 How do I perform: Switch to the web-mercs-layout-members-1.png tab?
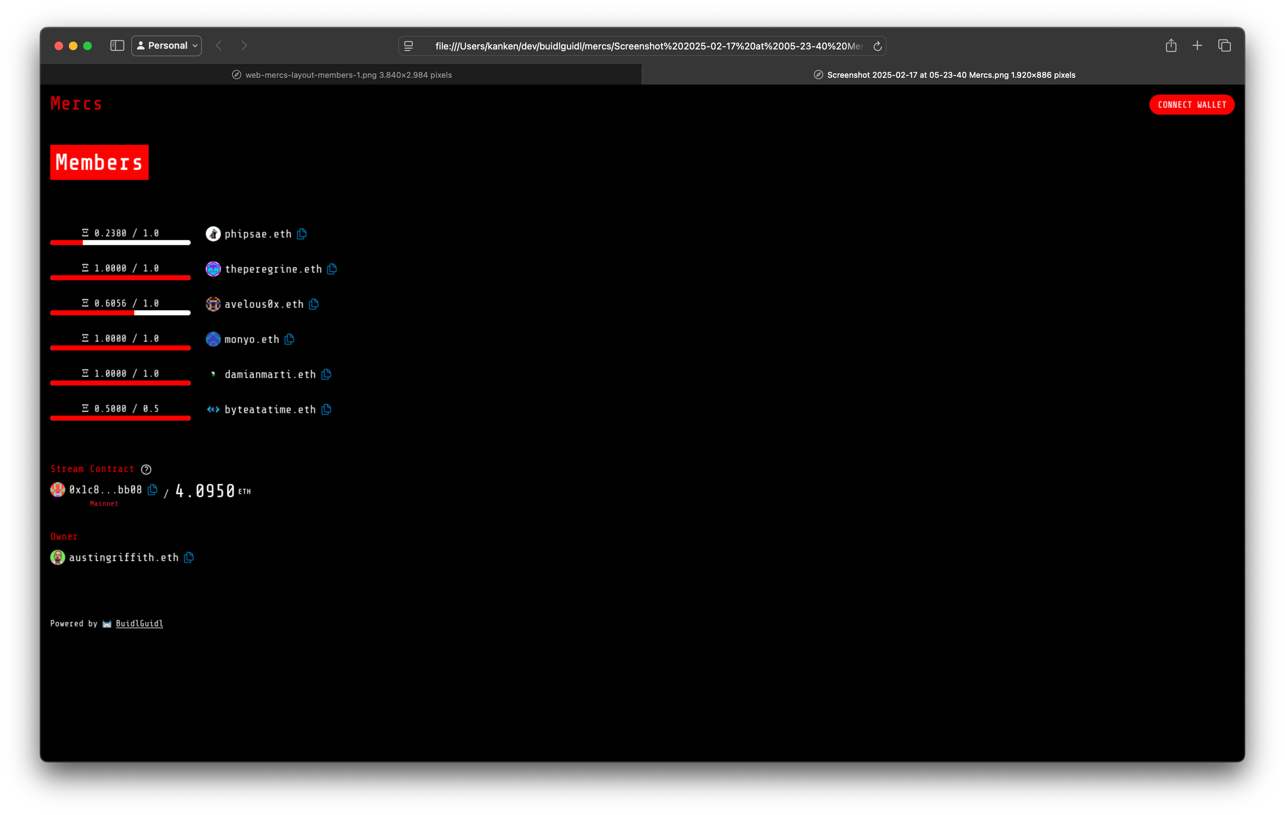click(x=342, y=75)
